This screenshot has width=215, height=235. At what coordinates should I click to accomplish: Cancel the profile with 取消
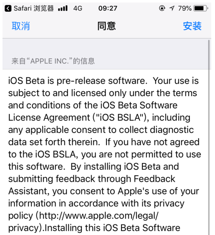click(21, 26)
